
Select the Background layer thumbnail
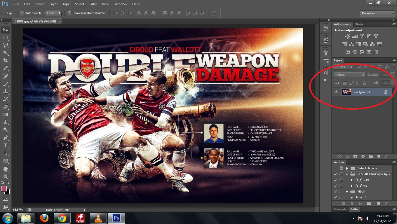[x=346, y=92]
